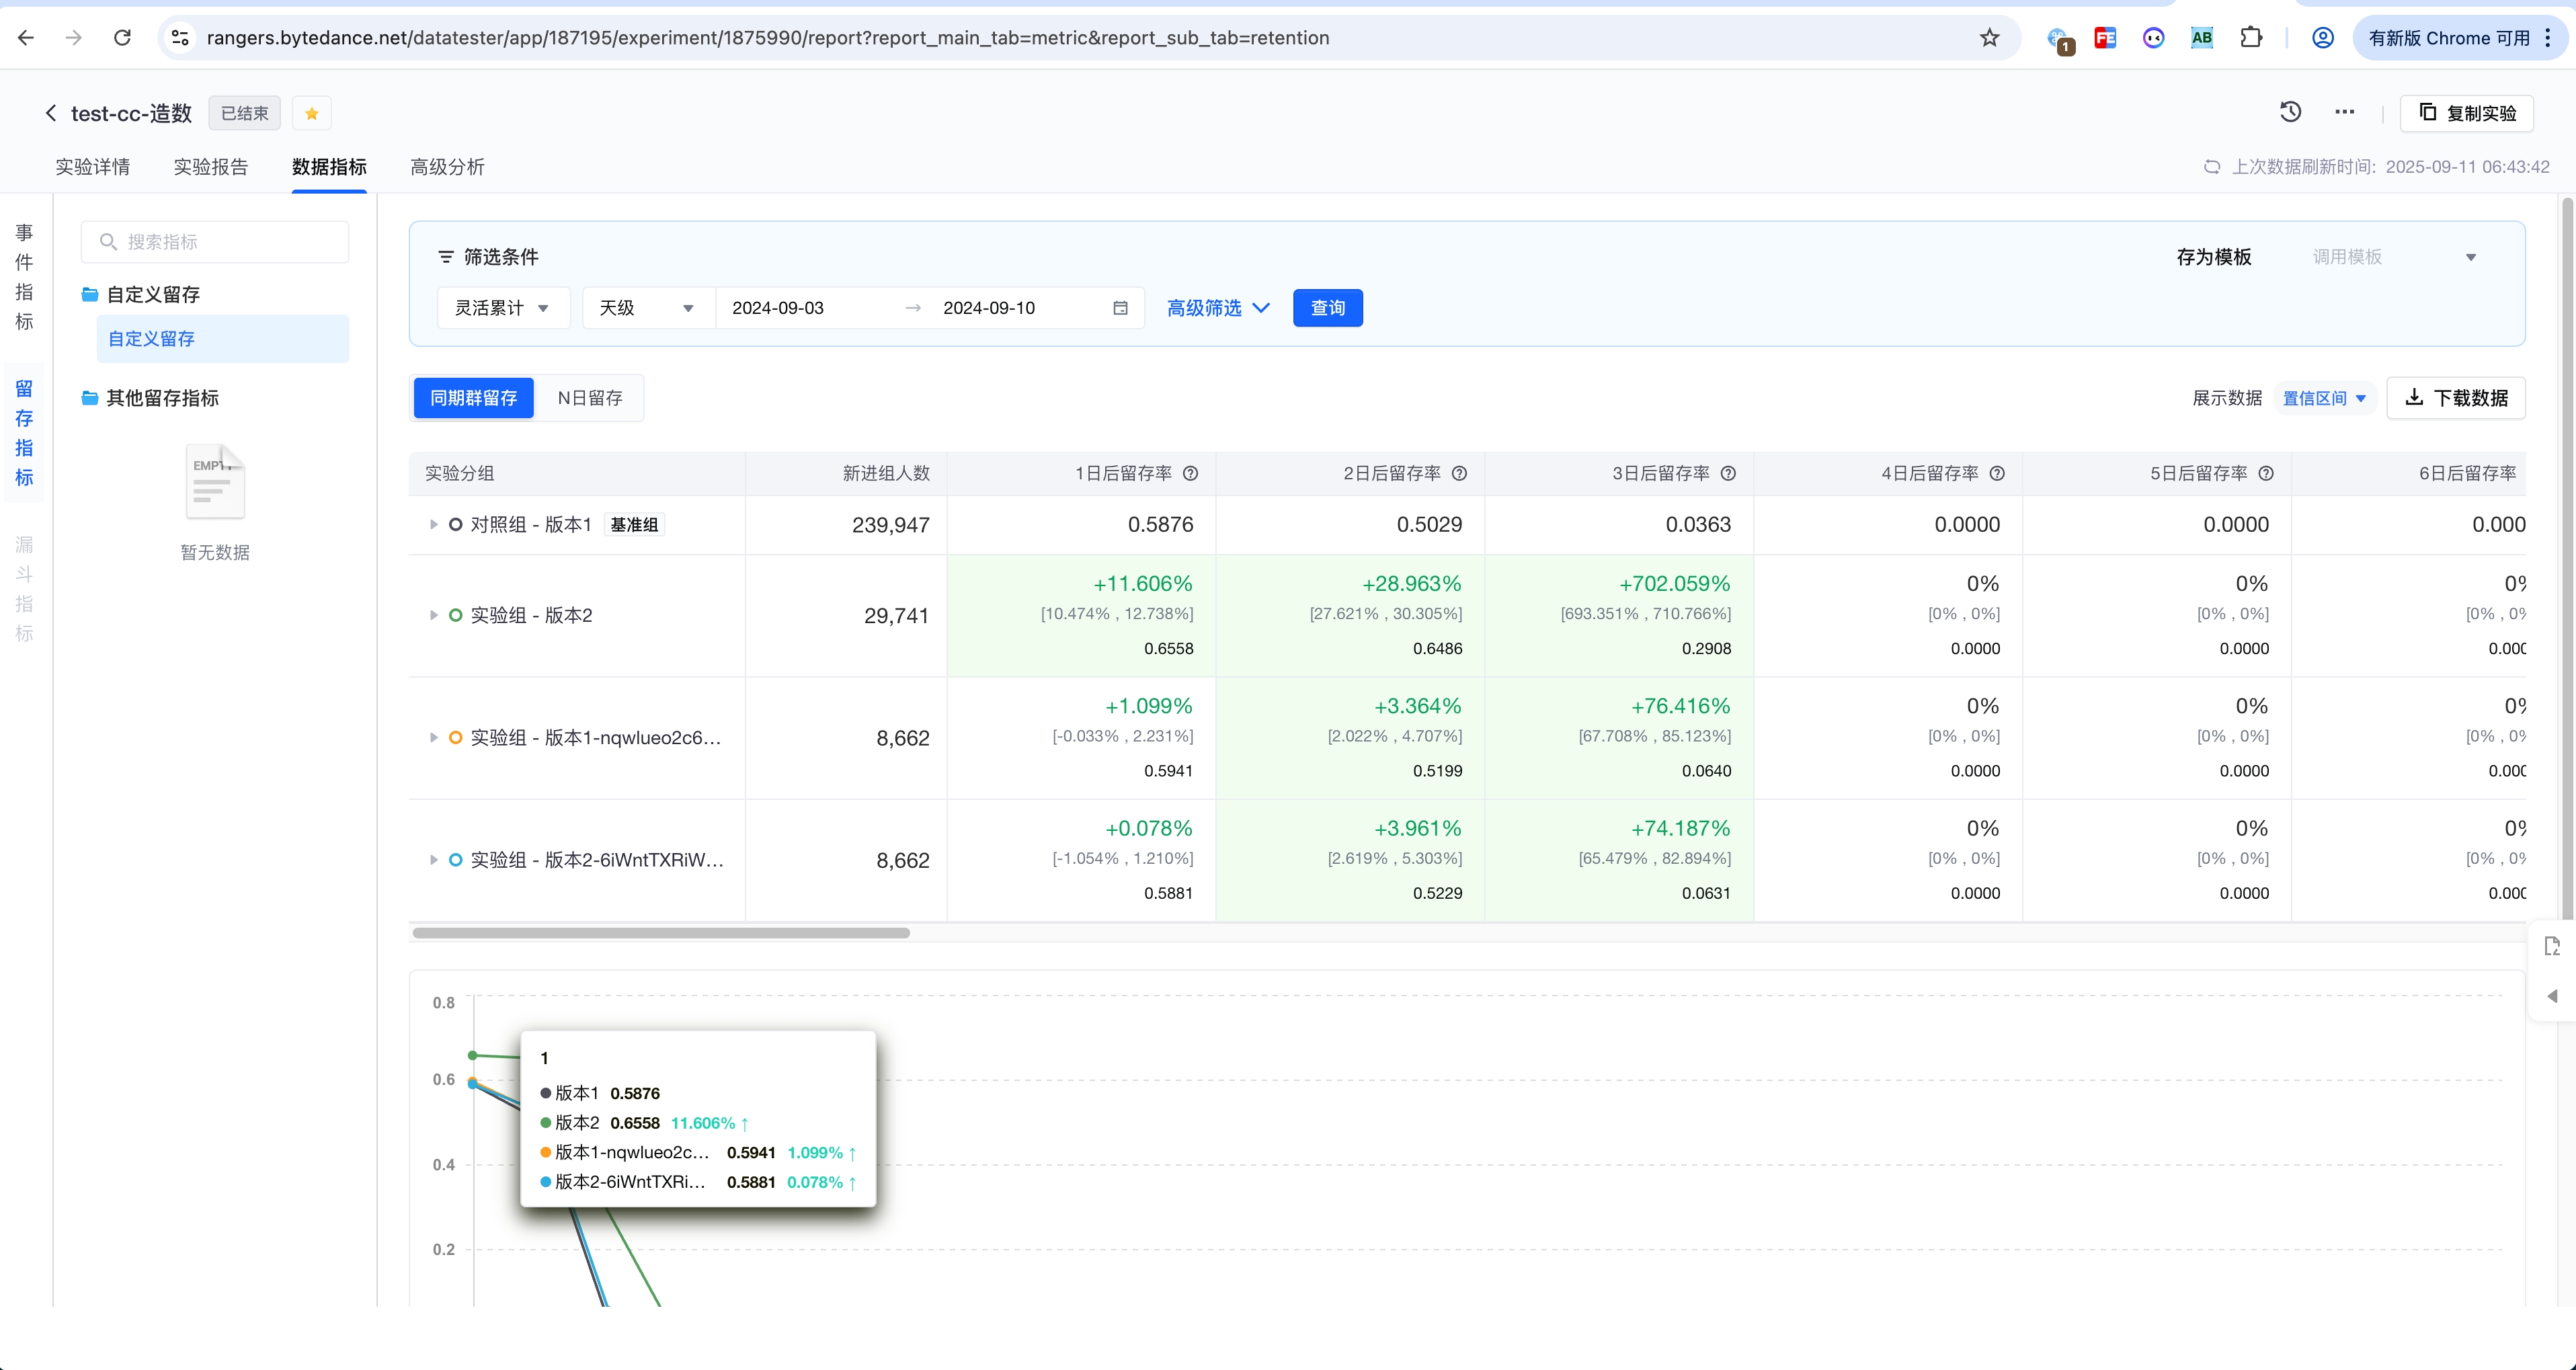Switch to N日留存 view
The image size is (2576, 1370).
[589, 398]
